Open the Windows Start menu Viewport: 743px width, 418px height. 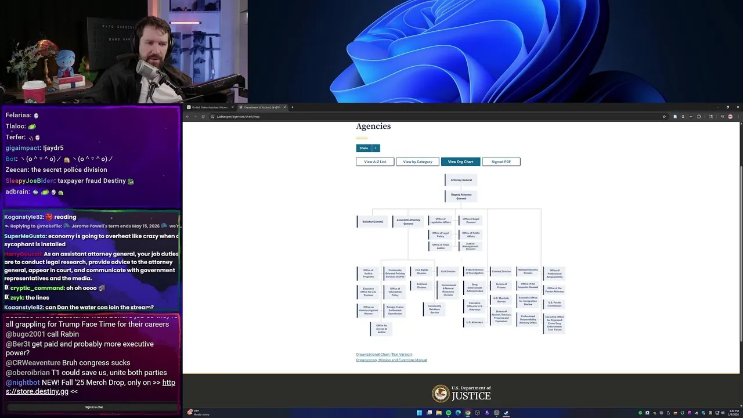419,413
